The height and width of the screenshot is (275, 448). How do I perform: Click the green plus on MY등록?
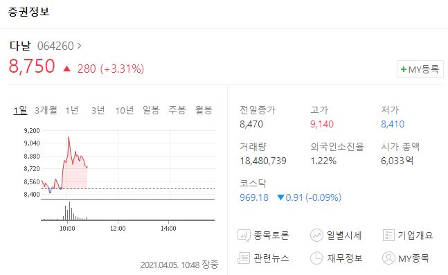(404, 69)
